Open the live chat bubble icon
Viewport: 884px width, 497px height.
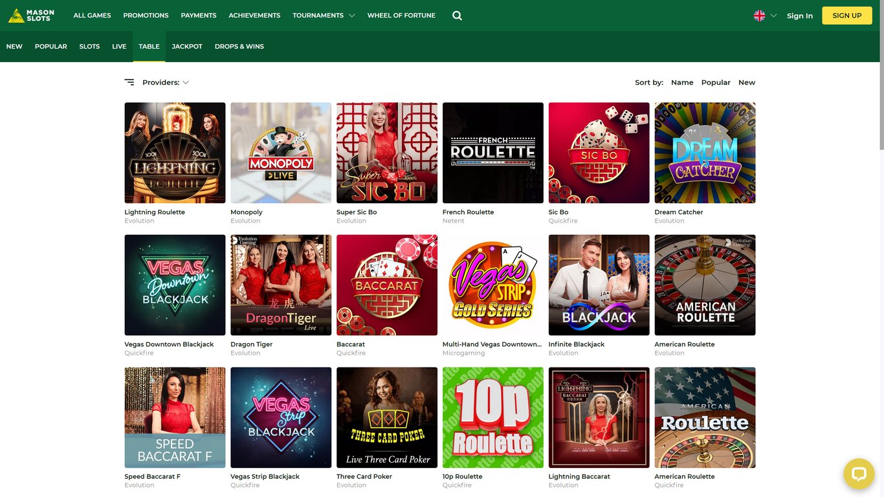(859, 474)
